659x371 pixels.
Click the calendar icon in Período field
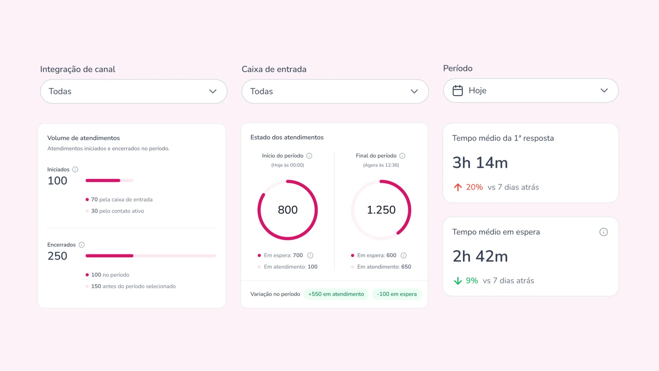pyautogui.click(x=458, y=91)
